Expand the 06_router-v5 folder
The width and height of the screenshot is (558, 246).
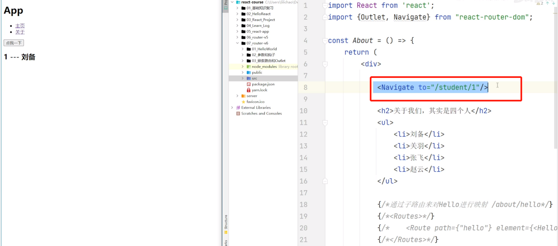point(237,37)
